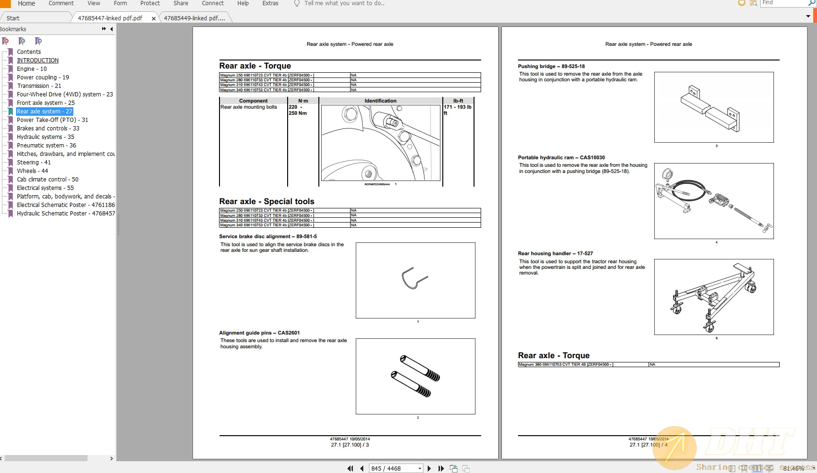Open the Protect menu
817x473 pixels.
(x=150, y=3)
